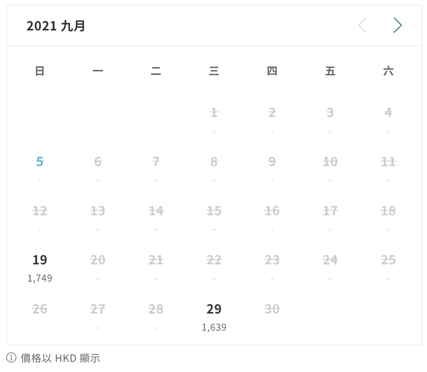Click the disabled date 26

tap(40, 309)
